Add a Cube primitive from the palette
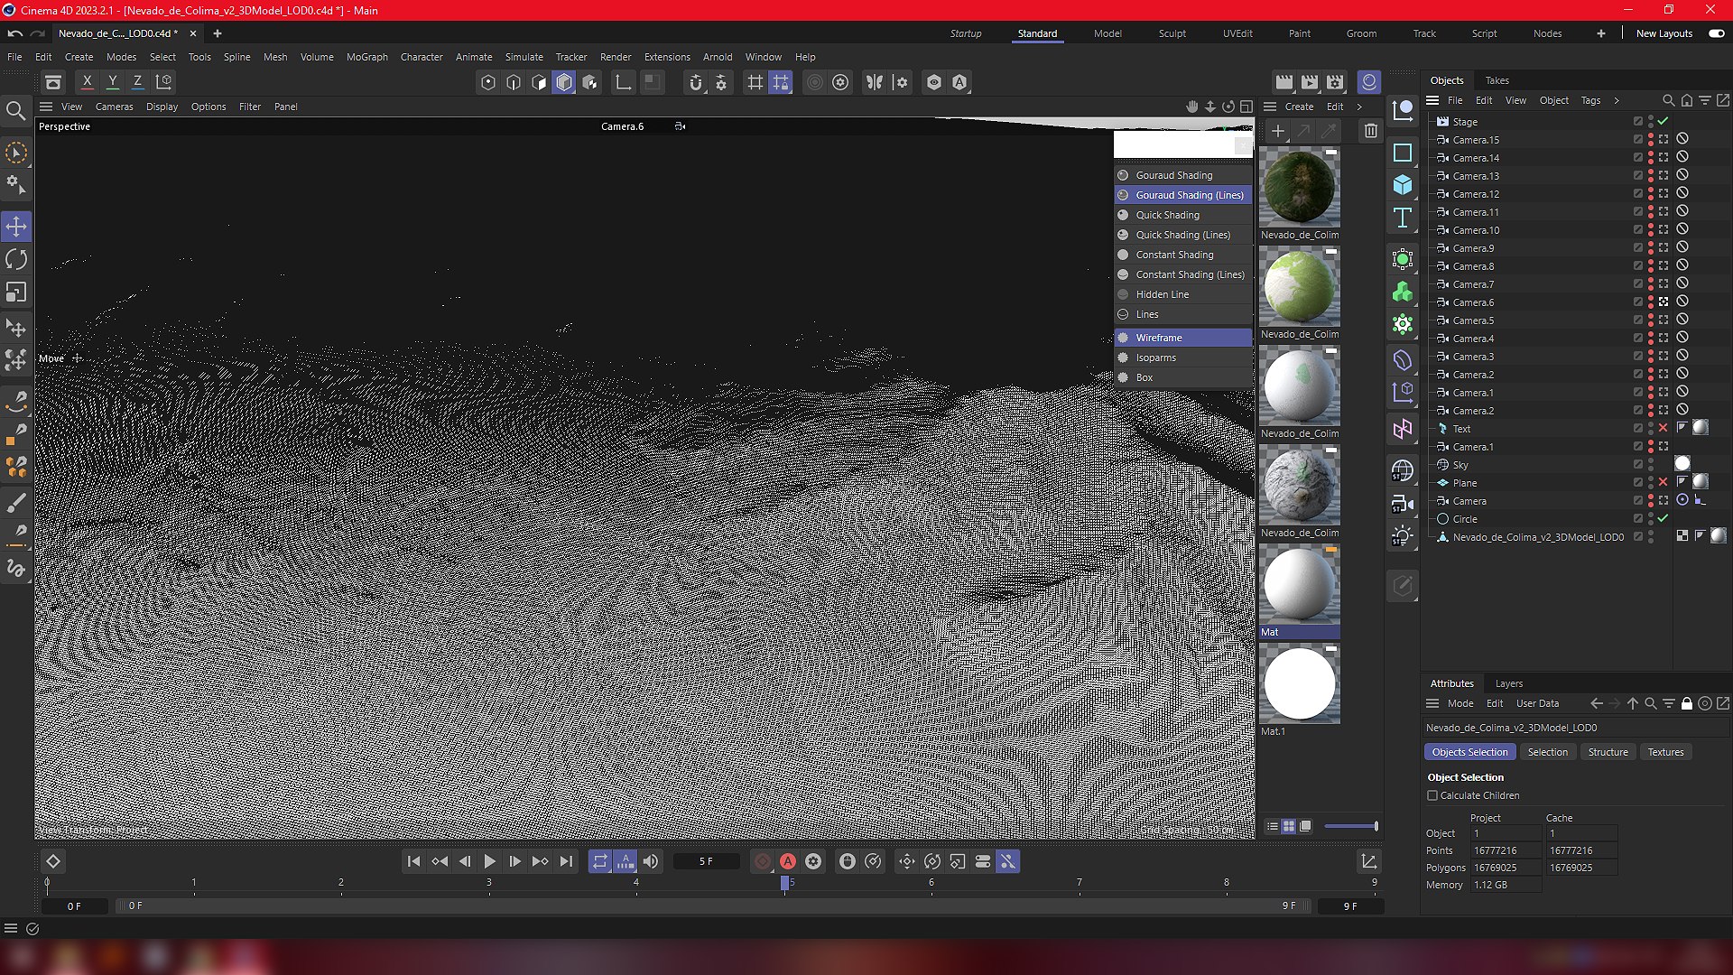The width and height of the screenshot is (1733, 975). (x=1403, y=185)
